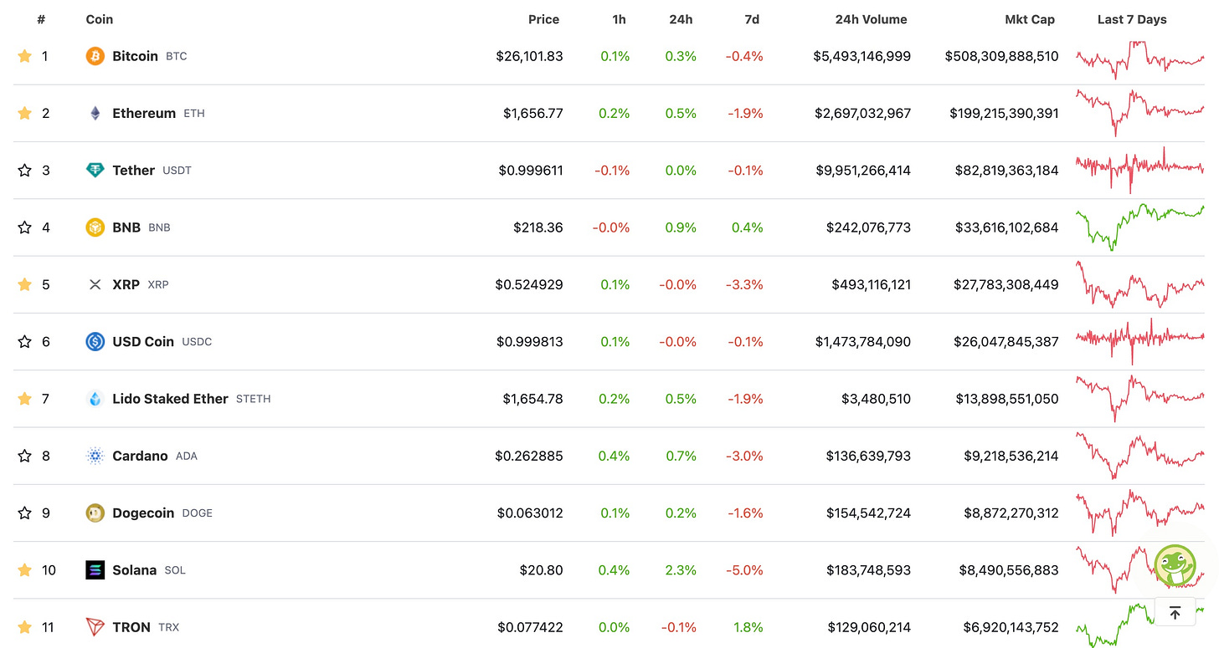Unfavorite Ethereum with its star
Image resolution: width=1219 pixels, height=648 pixels.
pos(24,113)
